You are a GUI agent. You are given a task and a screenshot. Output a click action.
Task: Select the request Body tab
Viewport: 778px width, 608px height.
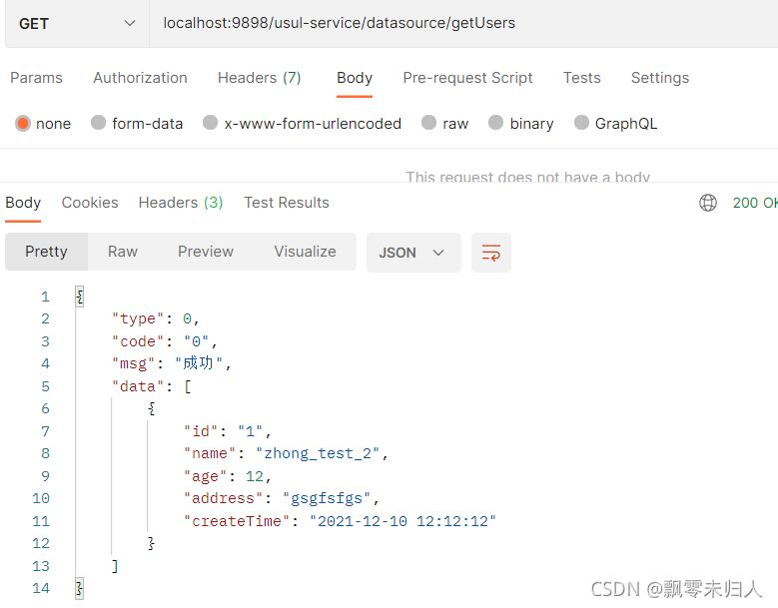(355, 78)
